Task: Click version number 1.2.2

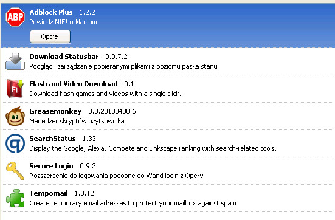Action: [x=88, y=12]
